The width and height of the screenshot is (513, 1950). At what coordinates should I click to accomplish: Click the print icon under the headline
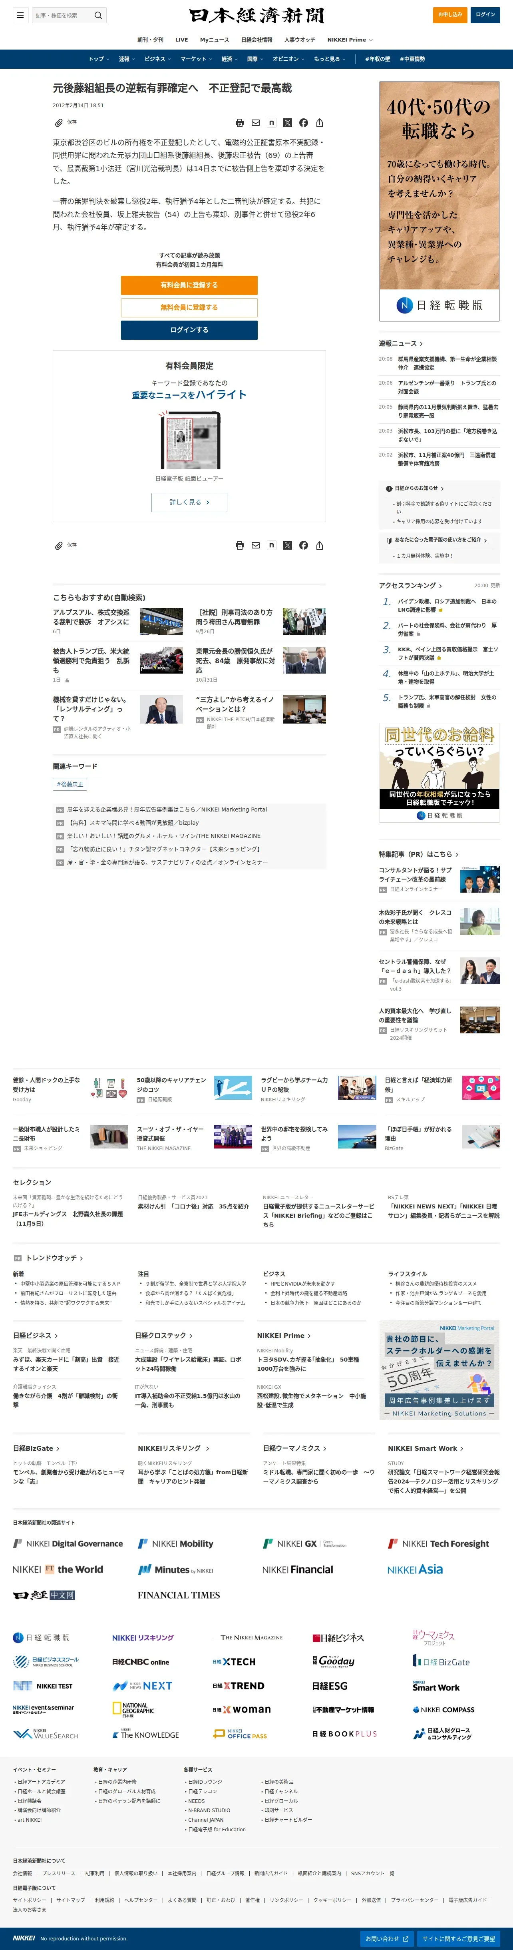tap(240, 123)
